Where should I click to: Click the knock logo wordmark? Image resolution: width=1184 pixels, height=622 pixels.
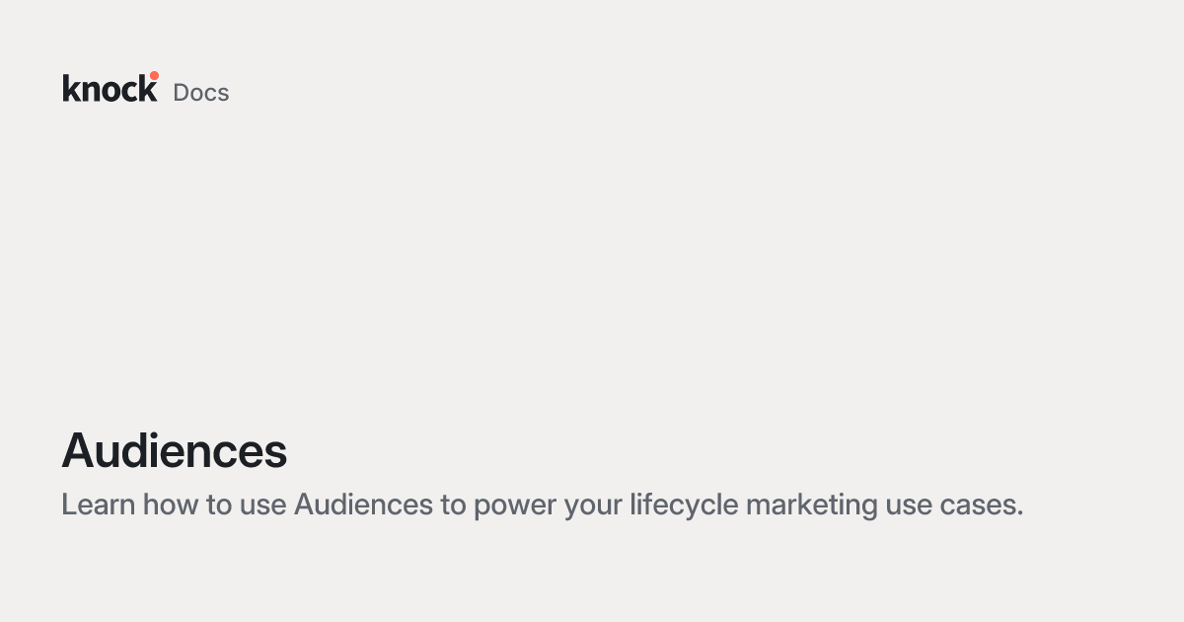(110, 88)
